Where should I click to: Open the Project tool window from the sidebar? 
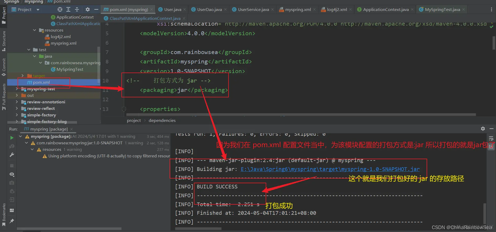coord(4,15)
